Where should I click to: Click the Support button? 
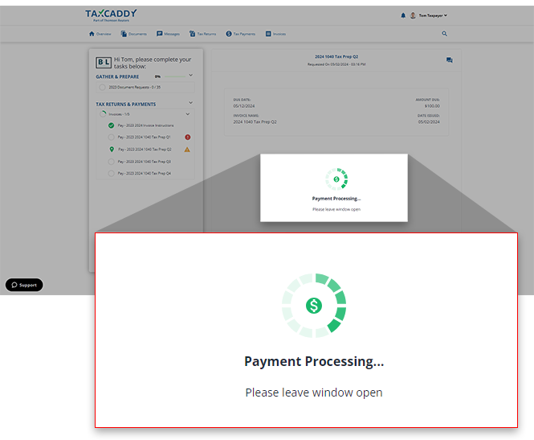pos(24,285)
